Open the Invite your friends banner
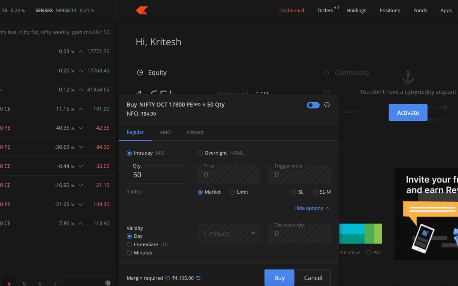This screenshot has height=286, width=458. (426, 214)
